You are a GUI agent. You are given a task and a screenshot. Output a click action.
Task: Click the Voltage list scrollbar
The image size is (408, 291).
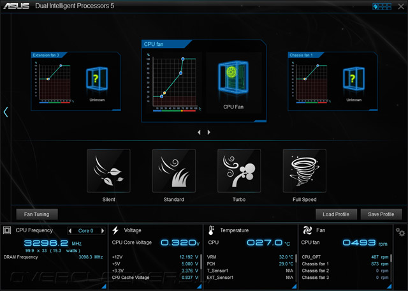click(x=201, y=262)
